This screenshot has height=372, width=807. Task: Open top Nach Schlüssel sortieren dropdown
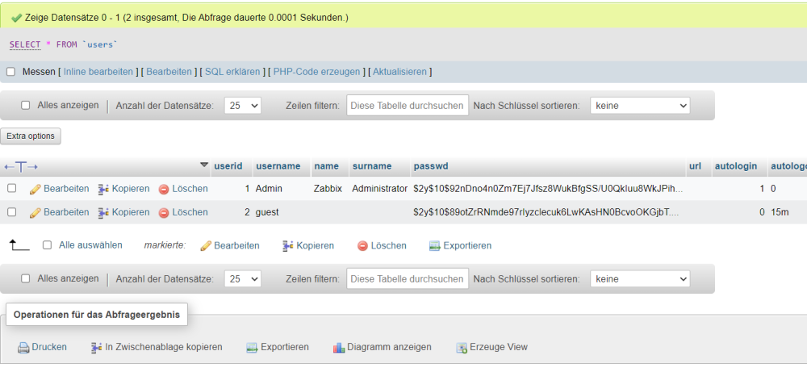(x=640, y=106)
